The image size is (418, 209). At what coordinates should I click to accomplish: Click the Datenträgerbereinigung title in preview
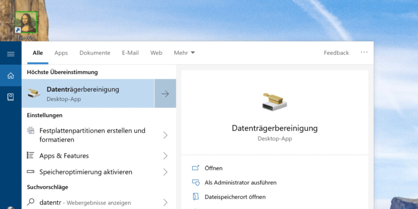point(275,128)
